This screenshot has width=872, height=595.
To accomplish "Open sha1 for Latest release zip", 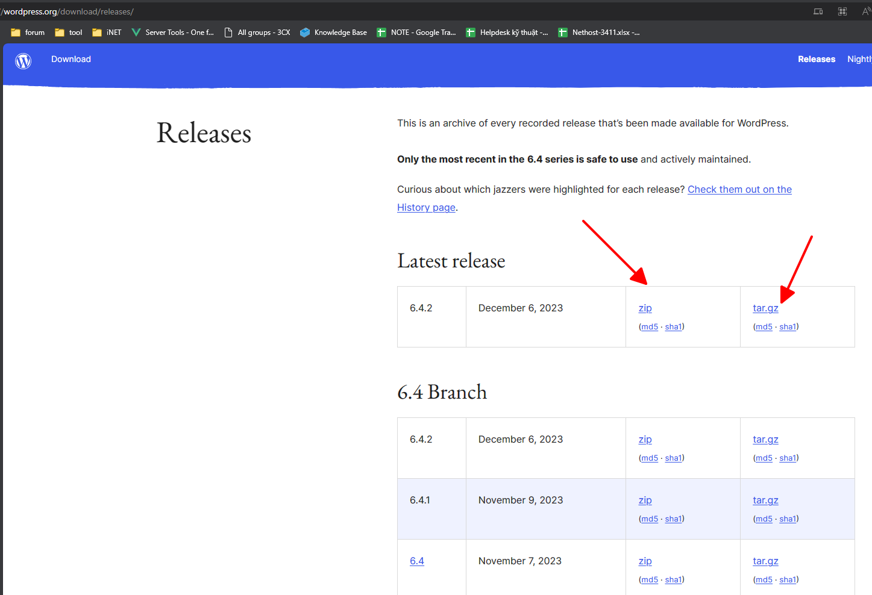I will pos(673,327).
